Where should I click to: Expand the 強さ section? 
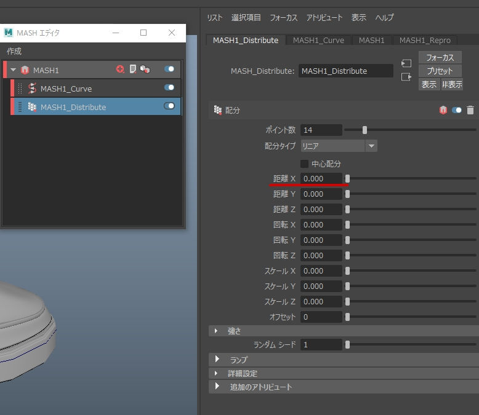(216, 331)
